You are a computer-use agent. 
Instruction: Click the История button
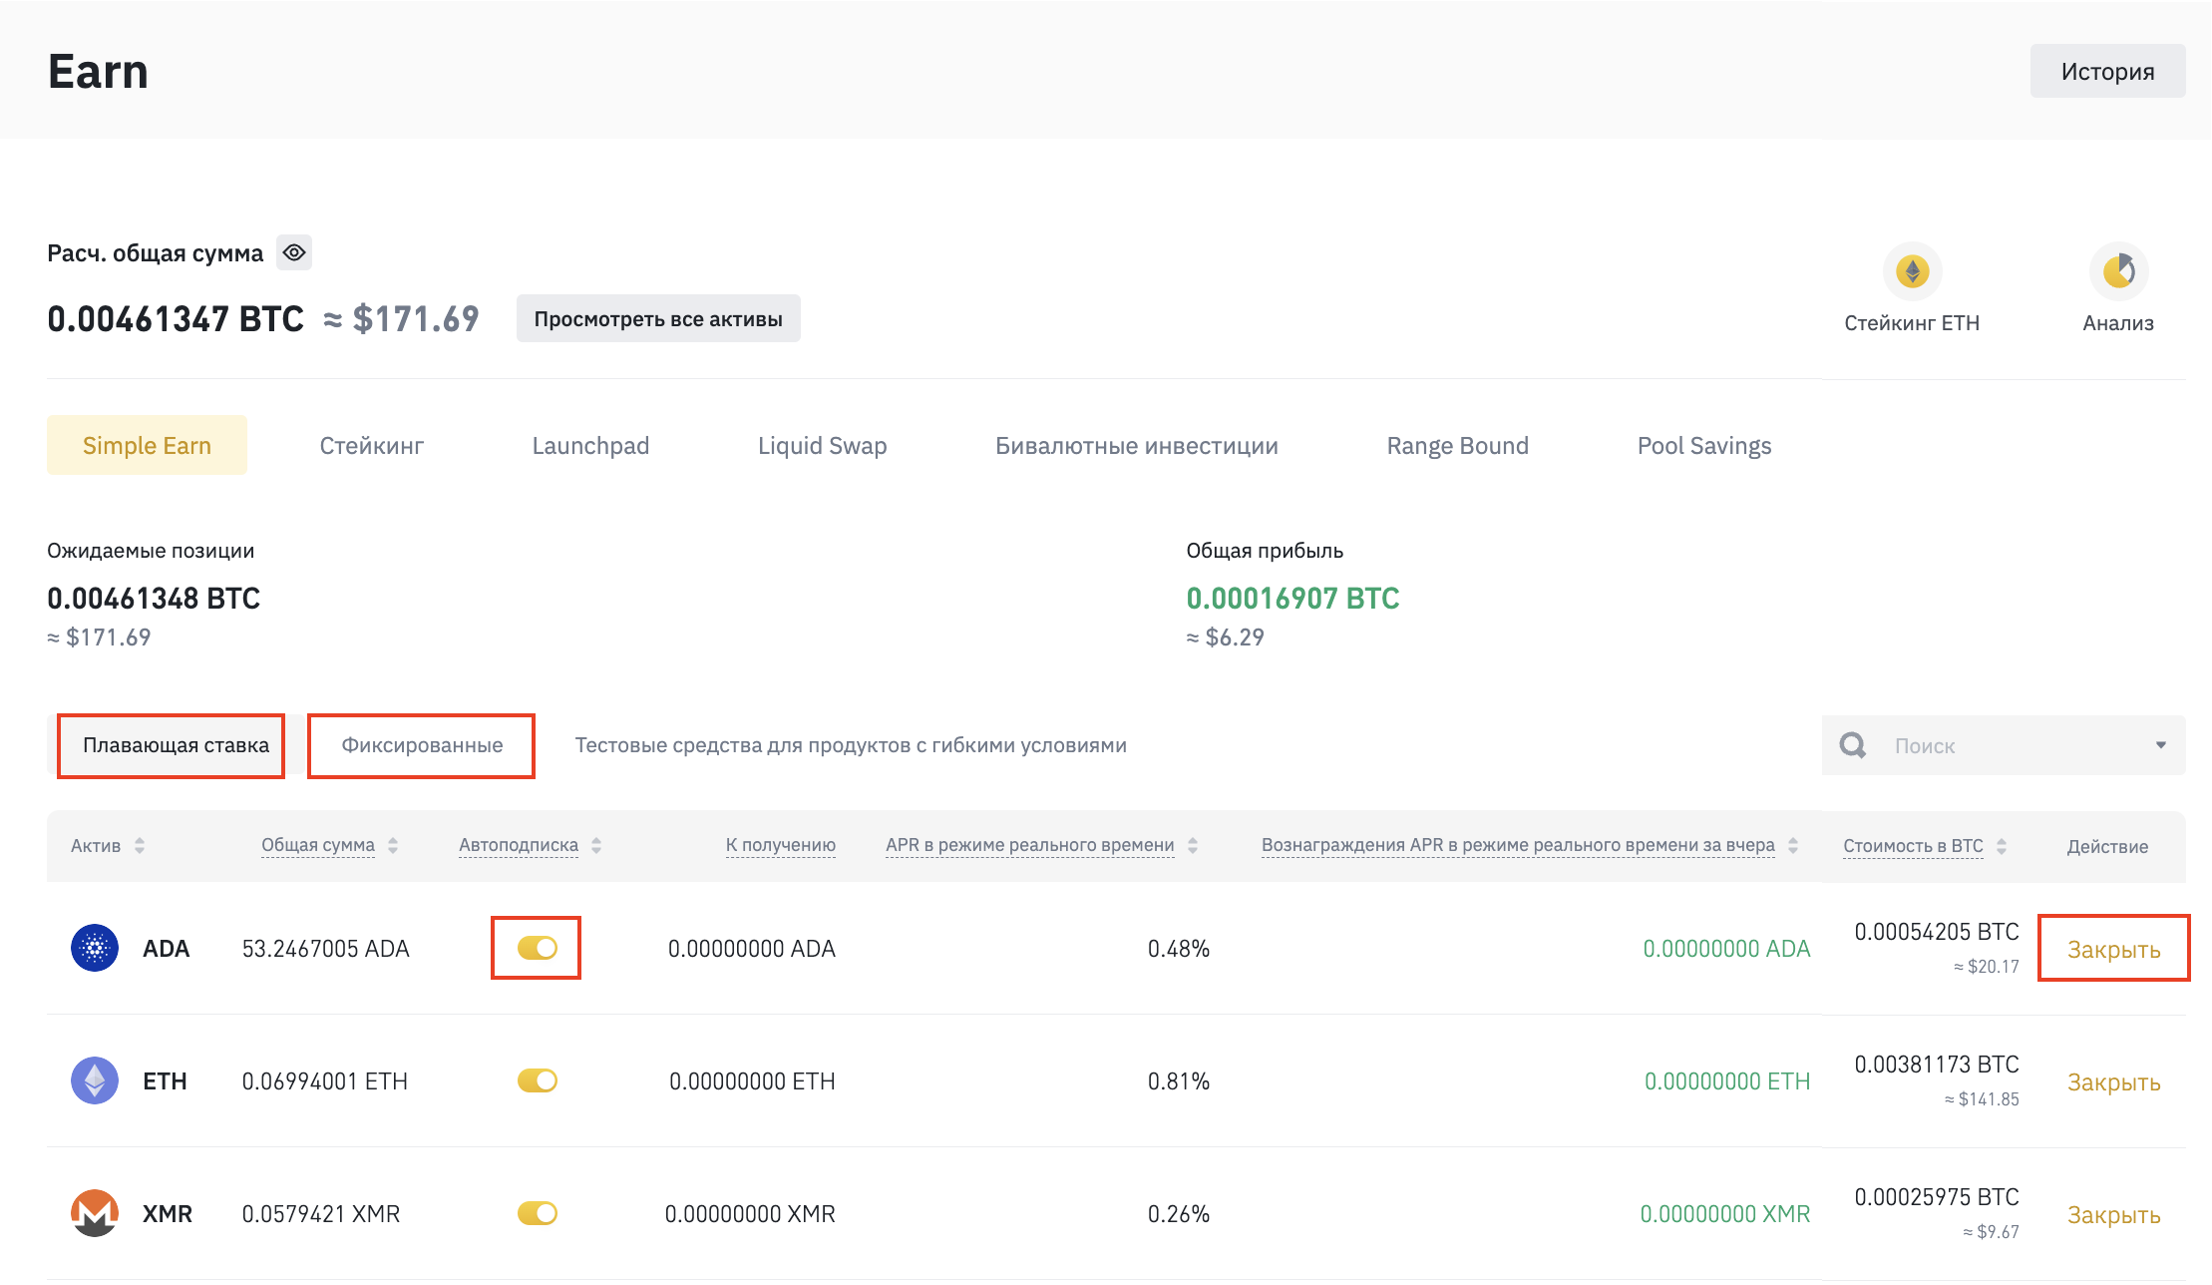[x=2107, y=71]
